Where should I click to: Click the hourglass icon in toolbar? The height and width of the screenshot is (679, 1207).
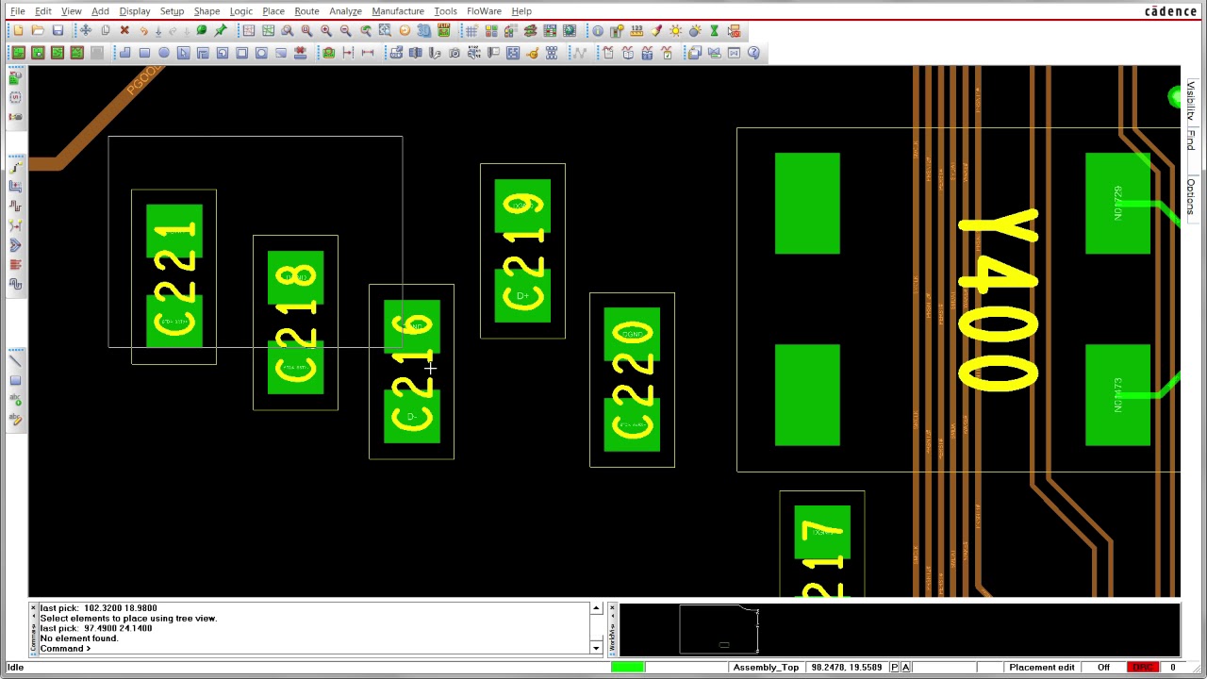715,31
